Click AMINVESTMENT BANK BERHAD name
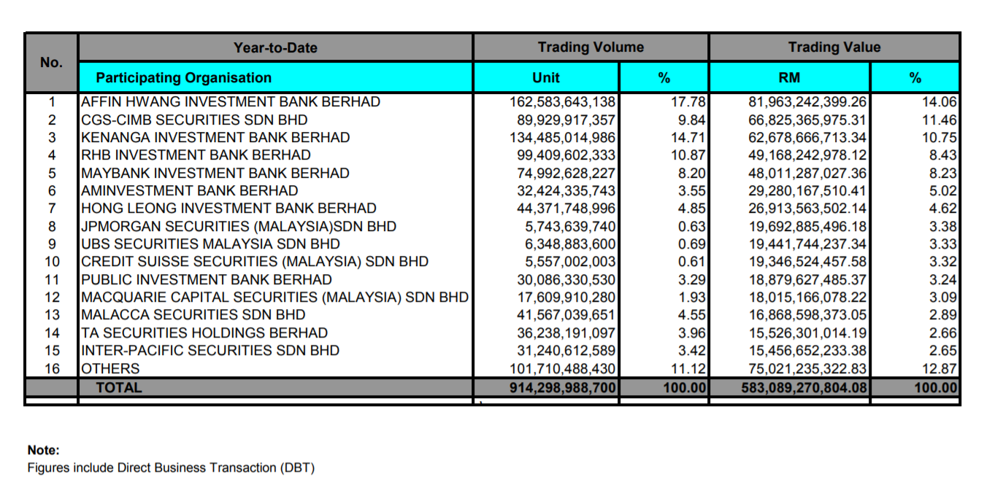This screenshot has height=487, width=1003. (190, 190)
